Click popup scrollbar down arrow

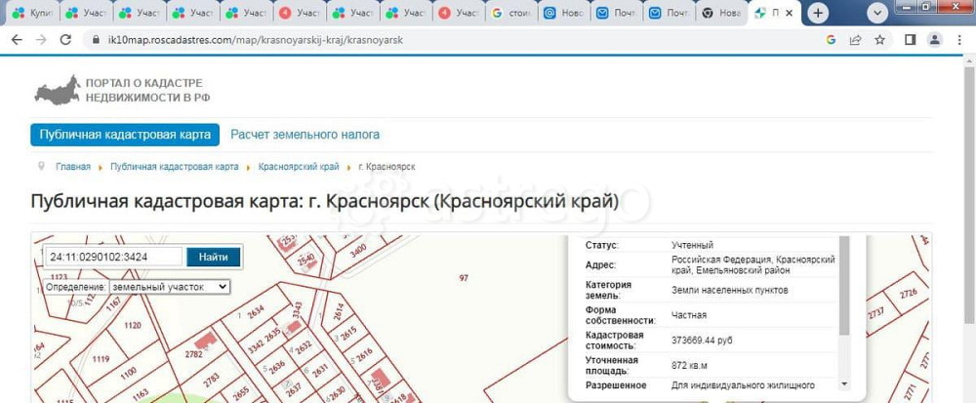(x=844, y=383)
